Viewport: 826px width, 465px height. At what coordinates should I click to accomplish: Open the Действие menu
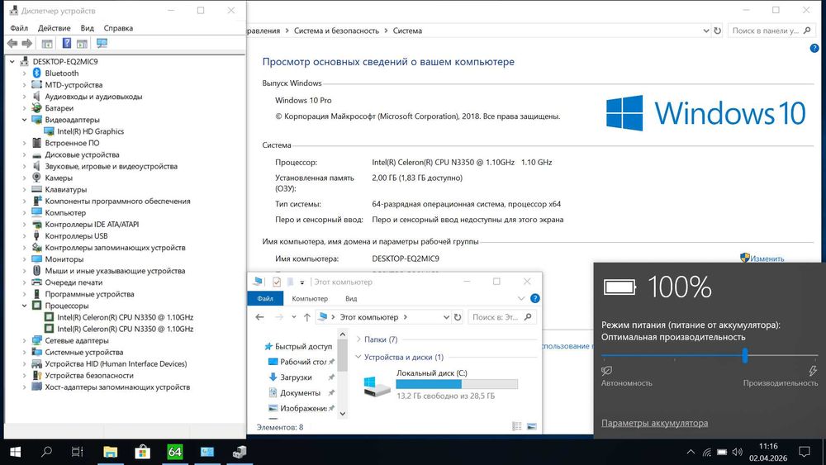55,28
